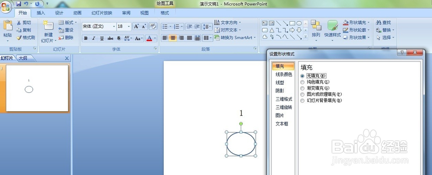Select the oval shape in shapes gallery

click(299, 23)
